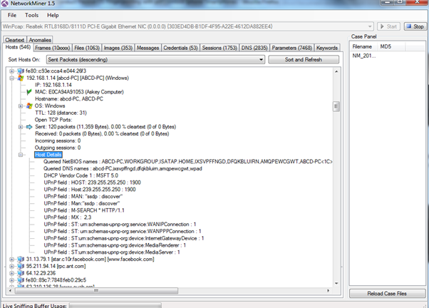
Task: Switch to the Keywords tab
Action: point(327,48)
